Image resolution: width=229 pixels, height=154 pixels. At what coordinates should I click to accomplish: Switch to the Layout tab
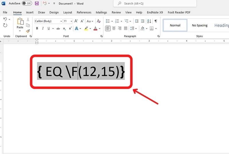pos(68,12)
